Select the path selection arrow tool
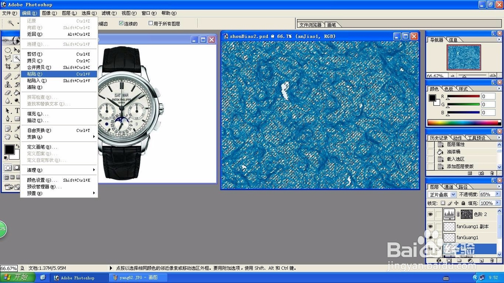Image resolution: width=504 pixels, height=283 pixels. tap(8, 110)
